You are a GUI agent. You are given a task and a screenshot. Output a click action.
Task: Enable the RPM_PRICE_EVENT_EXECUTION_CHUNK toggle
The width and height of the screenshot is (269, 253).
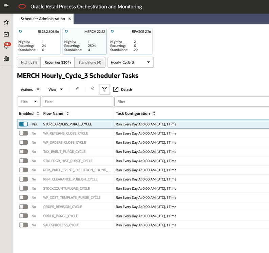[x=23, y=170]
